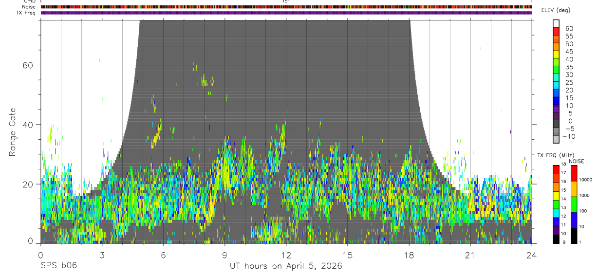Click the x-axis tick label '3'
The height and width of the screenshot is (276, 598).
(x=102, y=255)
